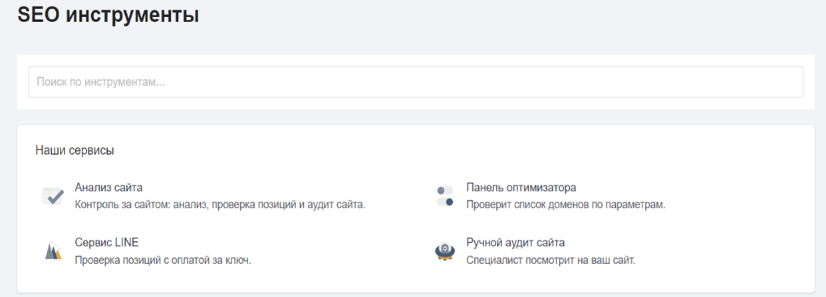Screen dimensions: 826x297
Task: Click the Ручной аудит сайта UFO icon
Action: pos(445,251)
